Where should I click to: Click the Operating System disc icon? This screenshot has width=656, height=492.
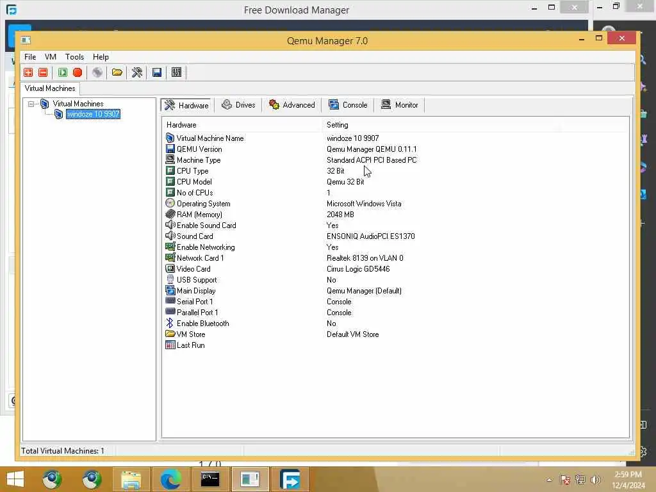click(x=170, y=203)
